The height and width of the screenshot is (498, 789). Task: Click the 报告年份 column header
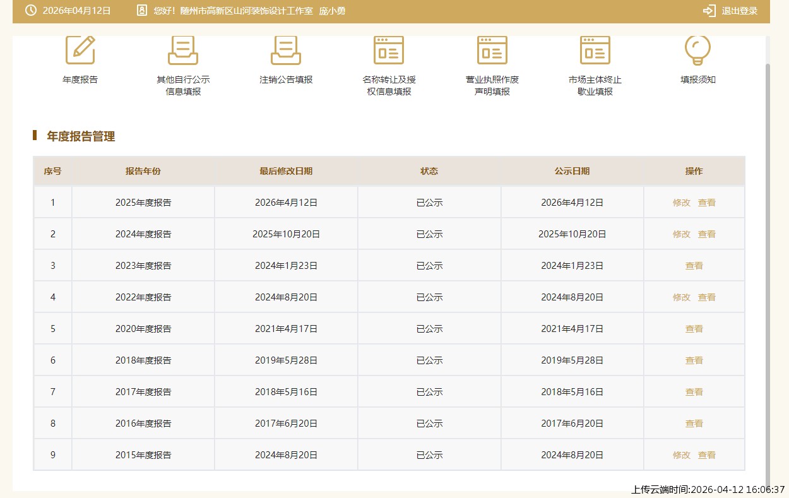pos(143,171)
